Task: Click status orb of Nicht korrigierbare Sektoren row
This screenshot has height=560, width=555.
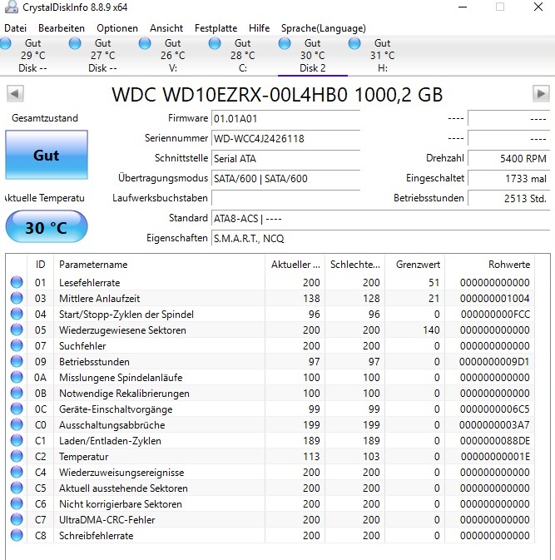Action: [17, 504]
